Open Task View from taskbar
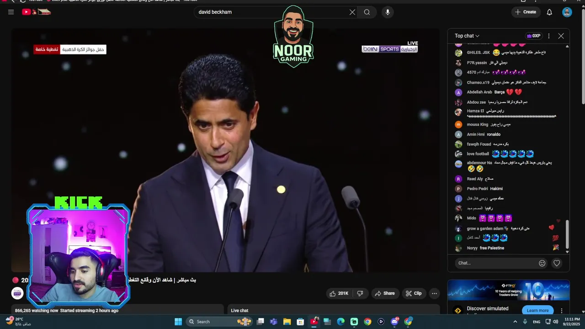 click(260, 322)
